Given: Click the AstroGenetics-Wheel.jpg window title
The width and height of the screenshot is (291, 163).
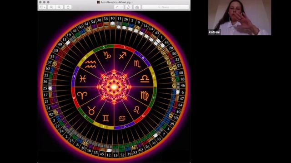Looking at the screenshot, I should point(115,2).
